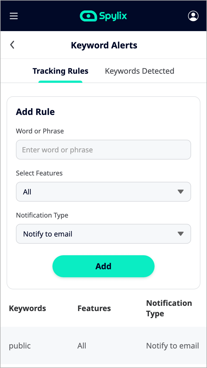
Task: Open the user profile icon
Action: (x=193, y=16)
